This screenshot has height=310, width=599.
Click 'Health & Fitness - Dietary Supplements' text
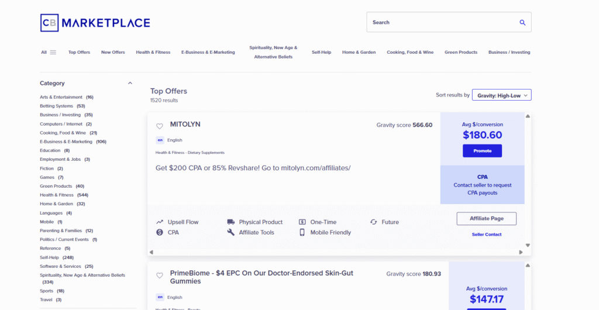[x=190, y=152]
